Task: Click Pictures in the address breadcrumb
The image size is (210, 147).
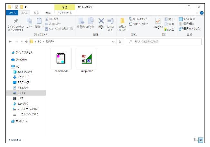Action: [x=50, y=41]
